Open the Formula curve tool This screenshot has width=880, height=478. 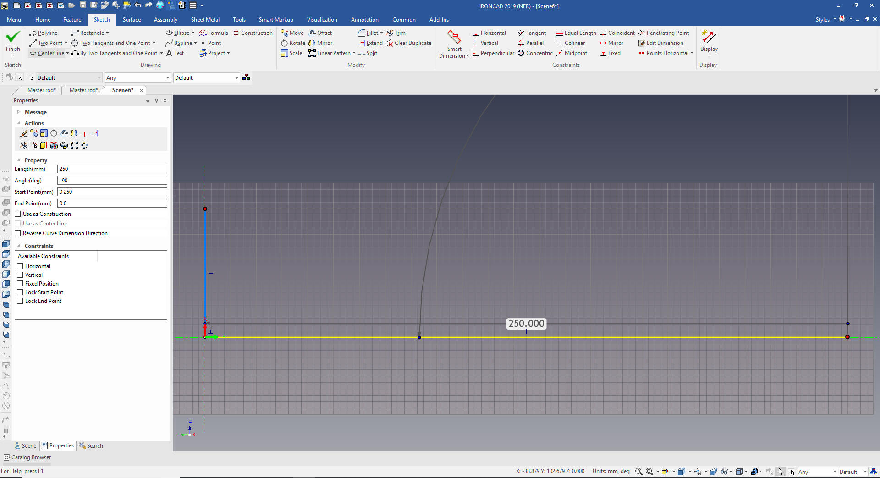pyautogui.click(x=214, y=33)
